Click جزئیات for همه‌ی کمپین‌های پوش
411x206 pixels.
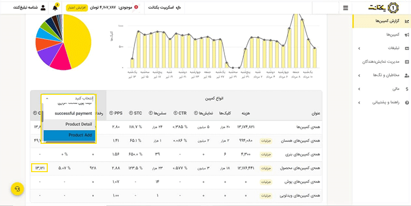[x=266, y=182]
